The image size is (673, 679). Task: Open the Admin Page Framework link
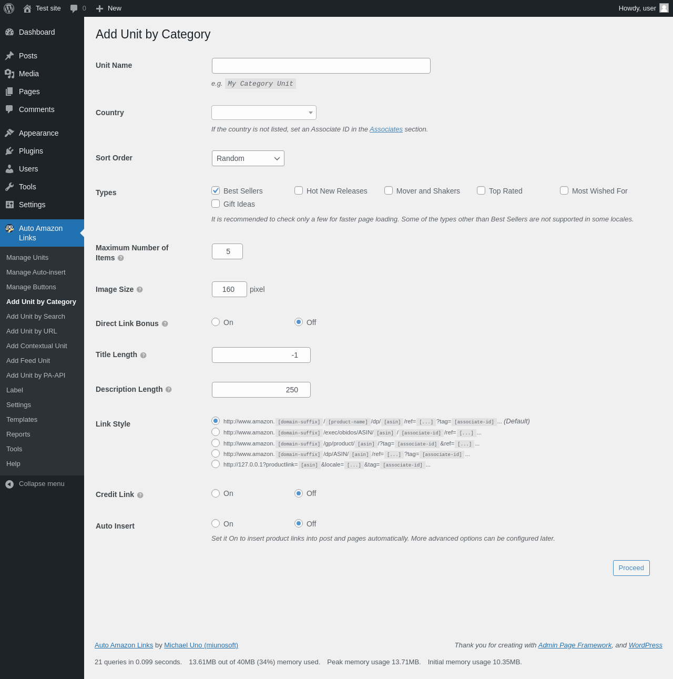(x=575, y=645)
